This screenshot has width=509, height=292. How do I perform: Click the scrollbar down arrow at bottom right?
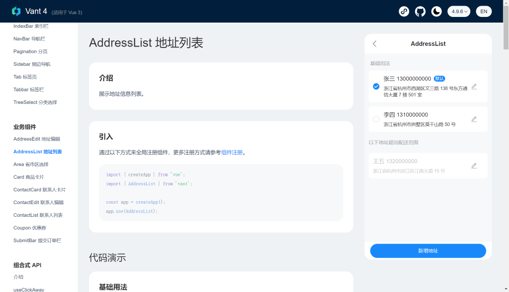(x=506, y=289)
